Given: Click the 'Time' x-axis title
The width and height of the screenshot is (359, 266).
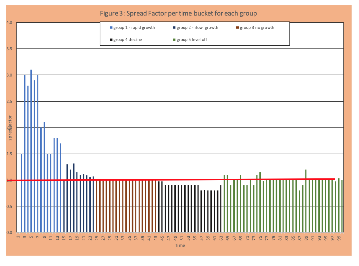Looking at the screenshot, I should click(x=180, y=245).
